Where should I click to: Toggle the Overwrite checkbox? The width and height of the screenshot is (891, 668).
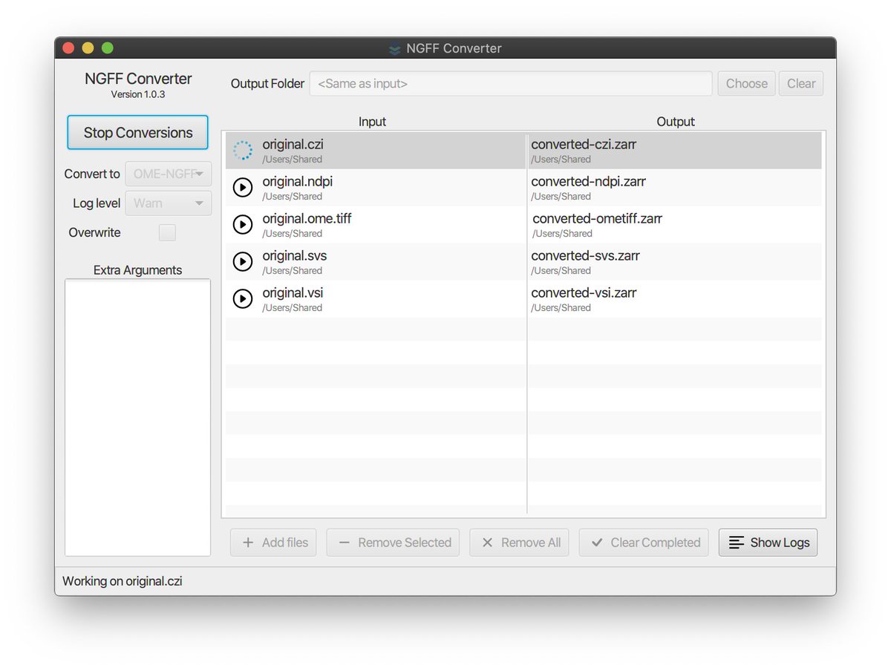click(168, 233)
